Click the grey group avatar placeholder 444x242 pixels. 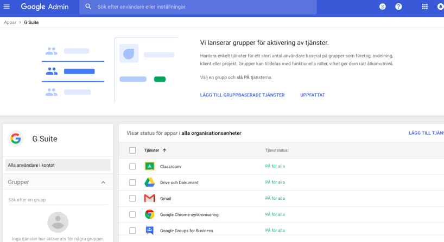pos(58,222)
